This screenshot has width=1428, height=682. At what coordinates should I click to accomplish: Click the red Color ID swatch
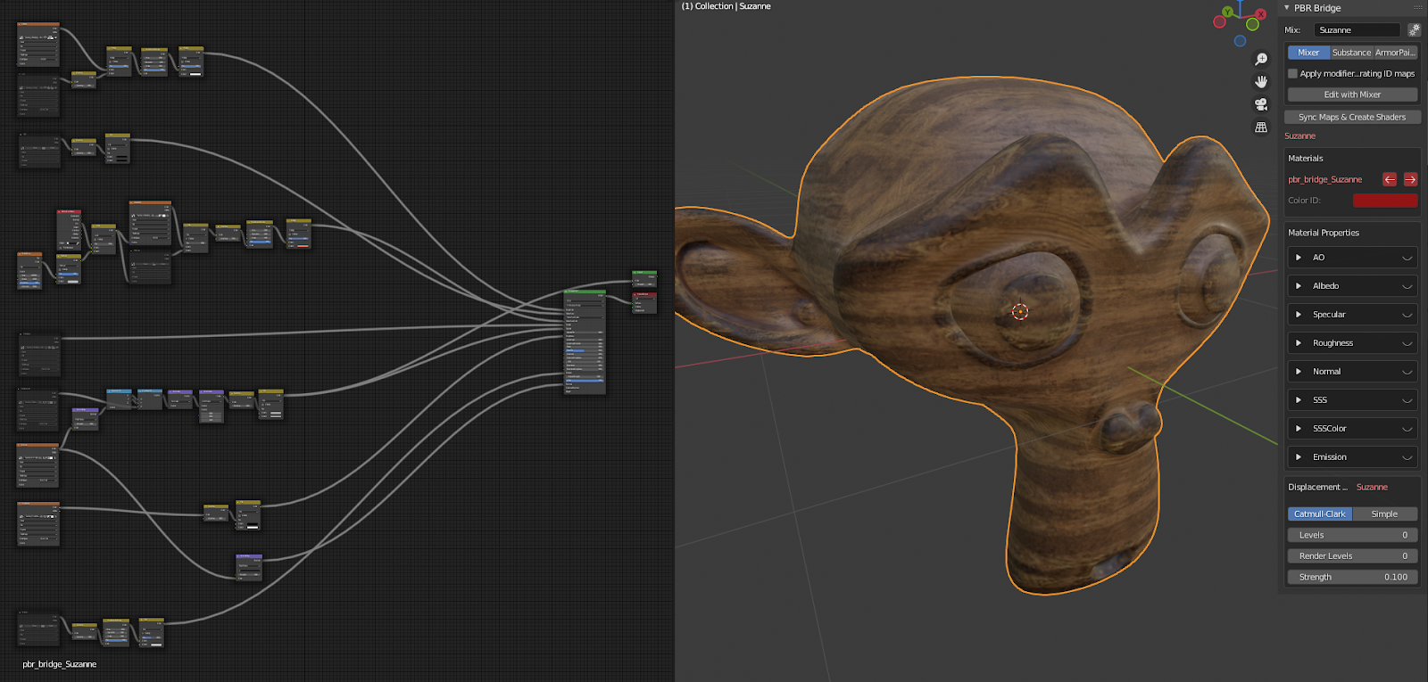pyautogui.click(x=1385, y=201)
